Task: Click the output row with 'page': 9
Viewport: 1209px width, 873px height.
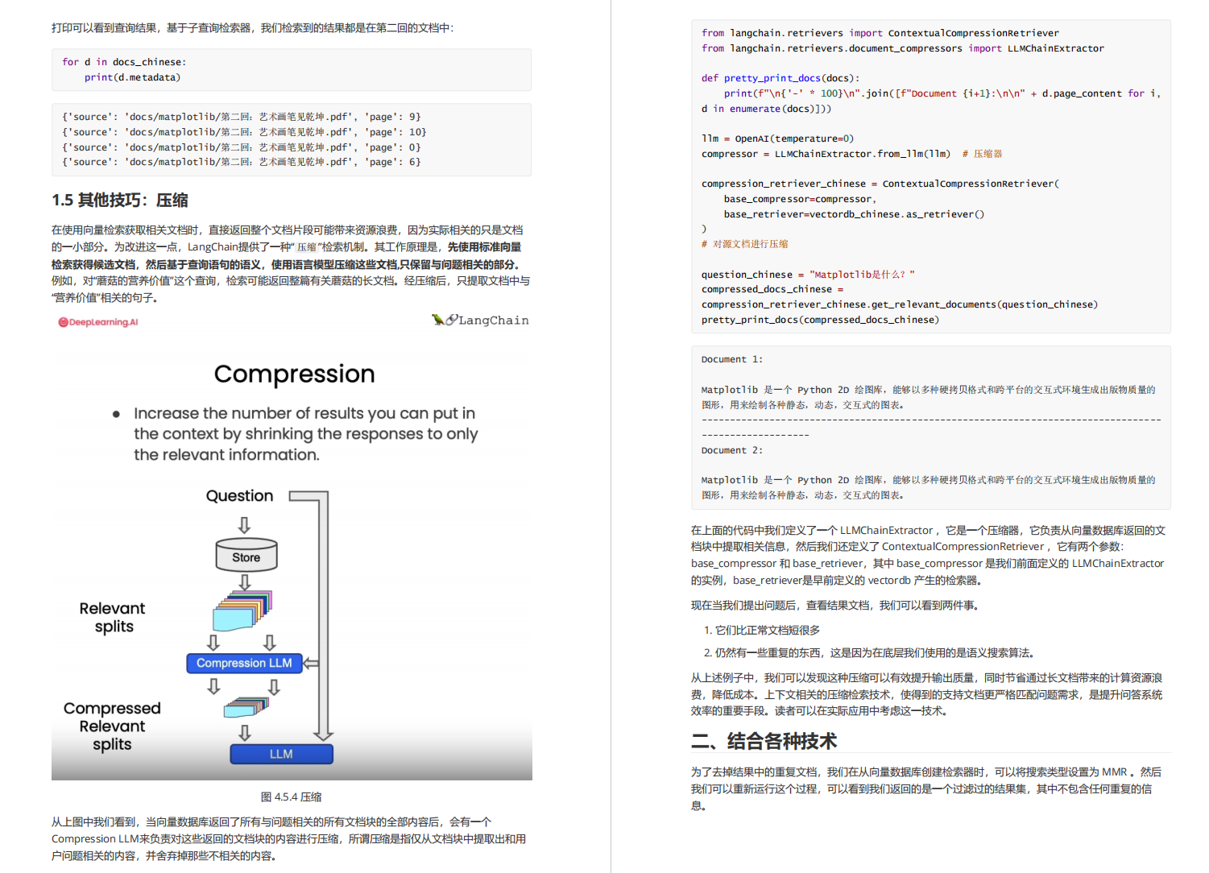Action: point(242,117)
